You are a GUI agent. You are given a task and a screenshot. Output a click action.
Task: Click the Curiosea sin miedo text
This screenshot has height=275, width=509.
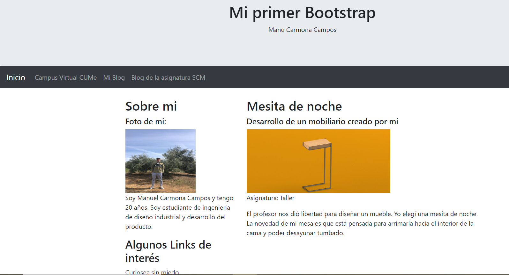(x=152, y=272)
